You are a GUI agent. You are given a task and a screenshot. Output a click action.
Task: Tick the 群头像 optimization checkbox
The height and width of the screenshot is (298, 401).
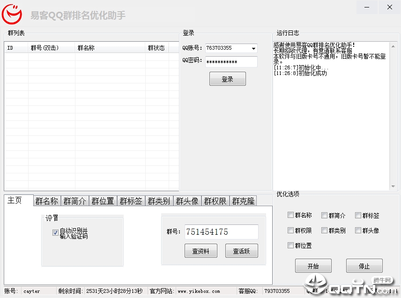[x=358, y=230]
